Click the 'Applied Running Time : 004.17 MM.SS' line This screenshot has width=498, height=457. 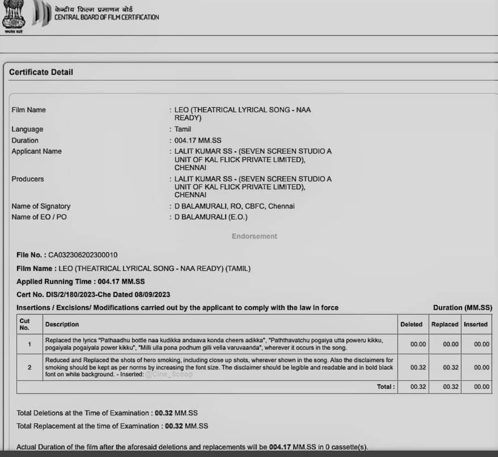81,282
